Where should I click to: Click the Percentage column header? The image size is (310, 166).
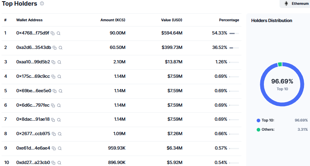pyautogui.click(x=229, y=20)
